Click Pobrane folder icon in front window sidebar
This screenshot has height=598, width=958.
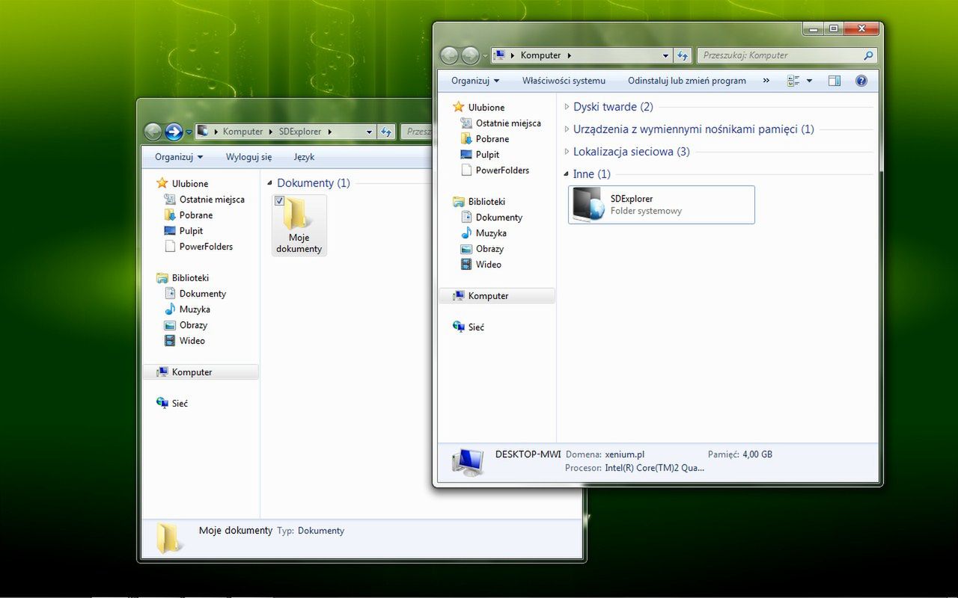(466, 139)
